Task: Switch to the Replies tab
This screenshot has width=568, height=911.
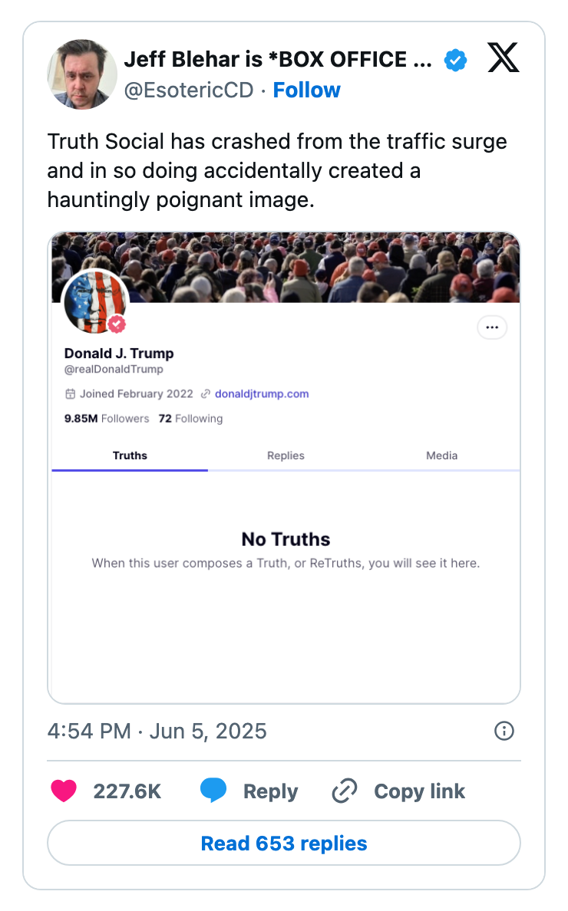Action: click(286, 455)
